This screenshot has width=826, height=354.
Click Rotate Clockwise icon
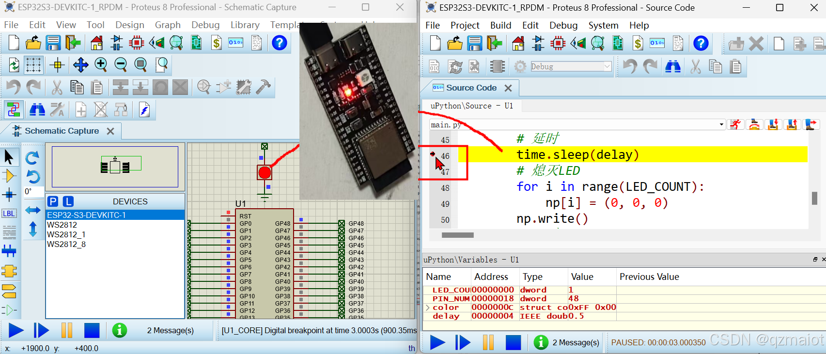point(32,158)
